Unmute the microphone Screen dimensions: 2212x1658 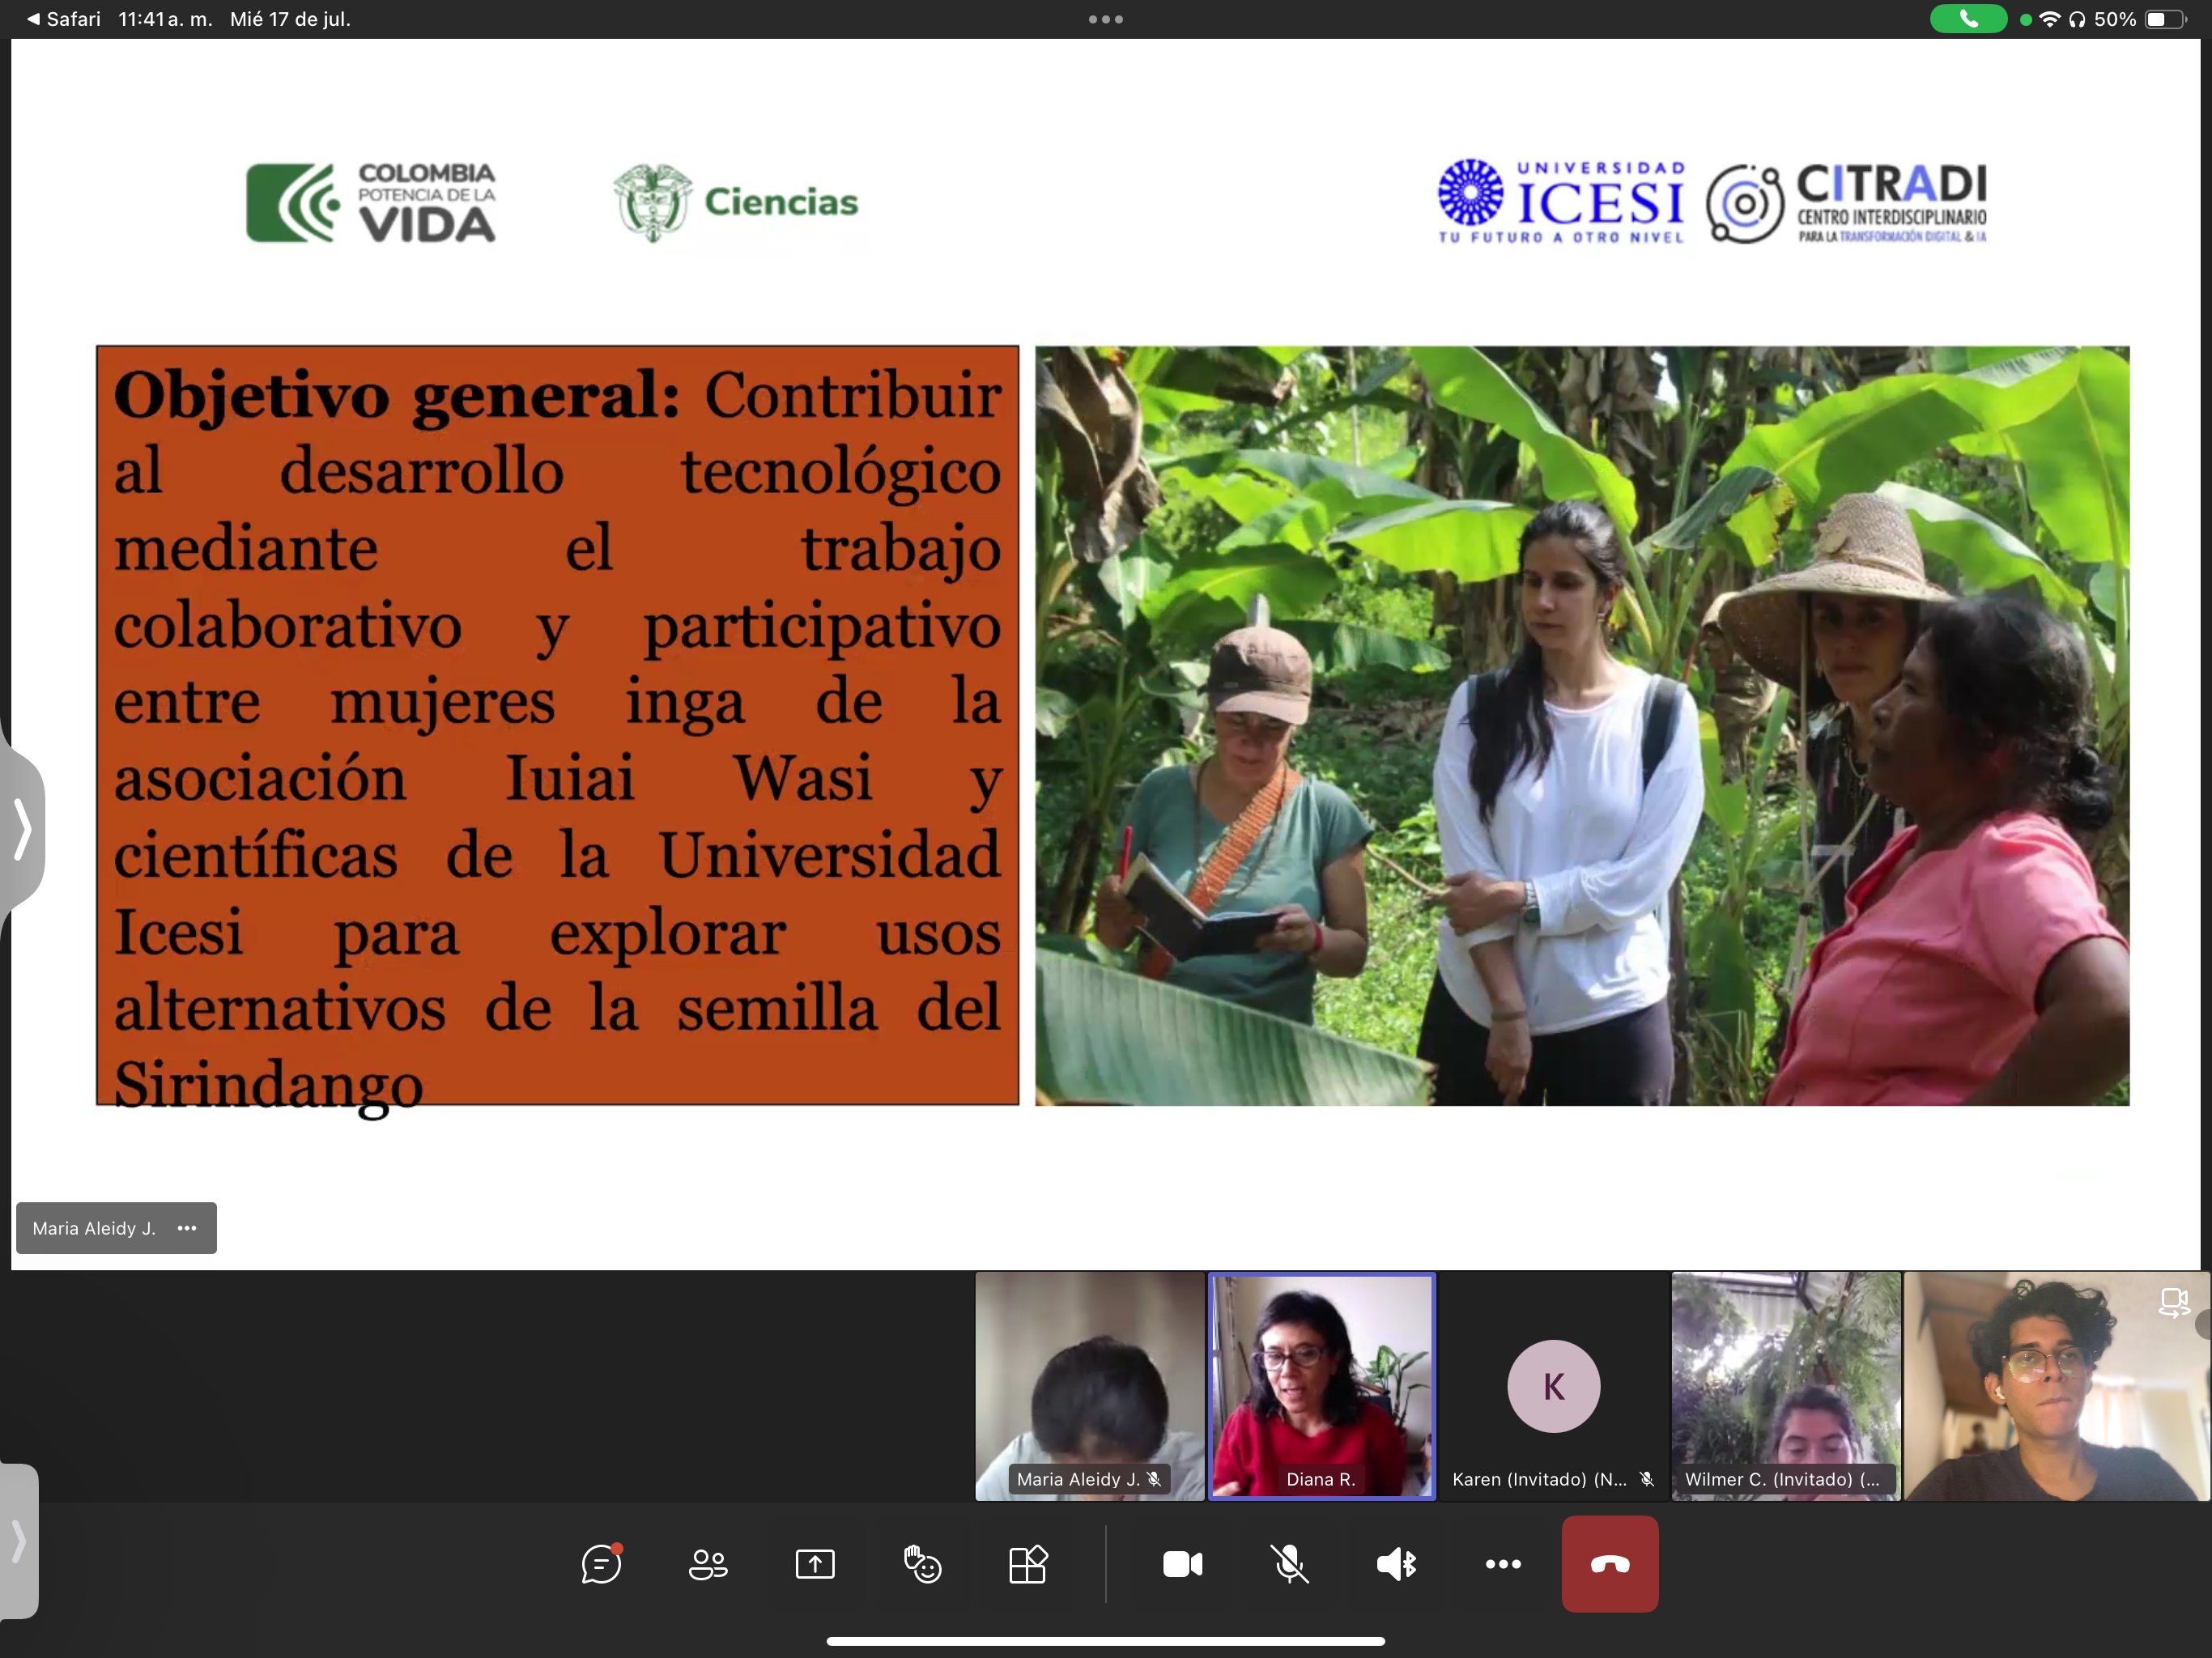click(1290, 1565)
